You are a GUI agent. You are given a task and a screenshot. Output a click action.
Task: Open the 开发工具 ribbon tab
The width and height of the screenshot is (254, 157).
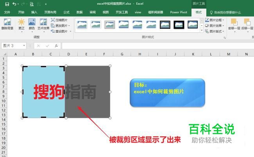(122, 12)
